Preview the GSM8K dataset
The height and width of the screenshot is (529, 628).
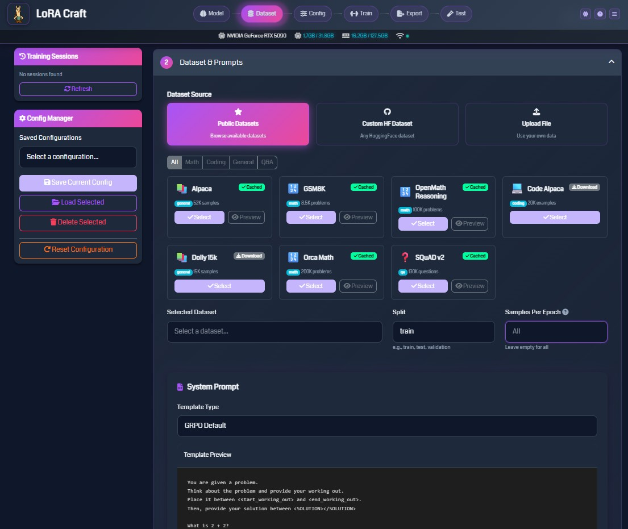pyautogui.click(x=358, y=217)
